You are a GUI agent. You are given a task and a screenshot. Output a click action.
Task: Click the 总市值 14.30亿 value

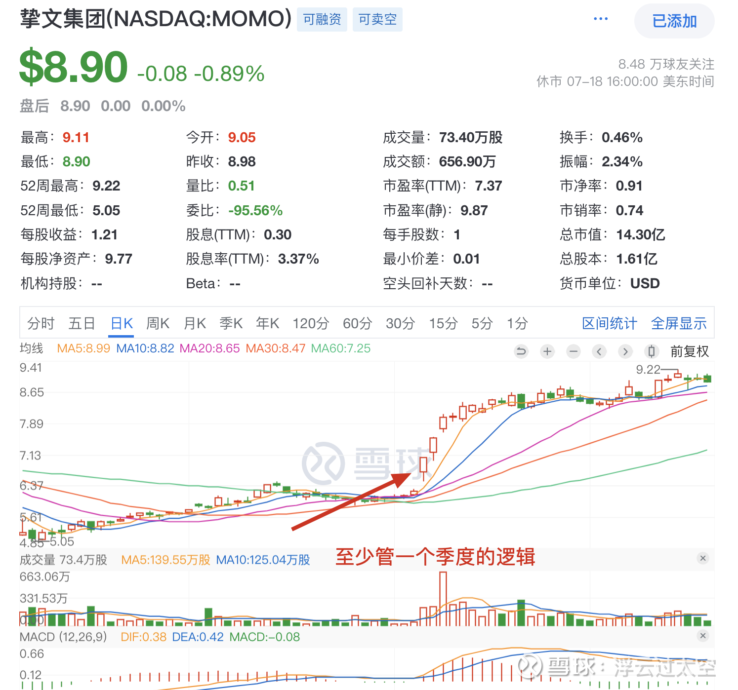641,234
